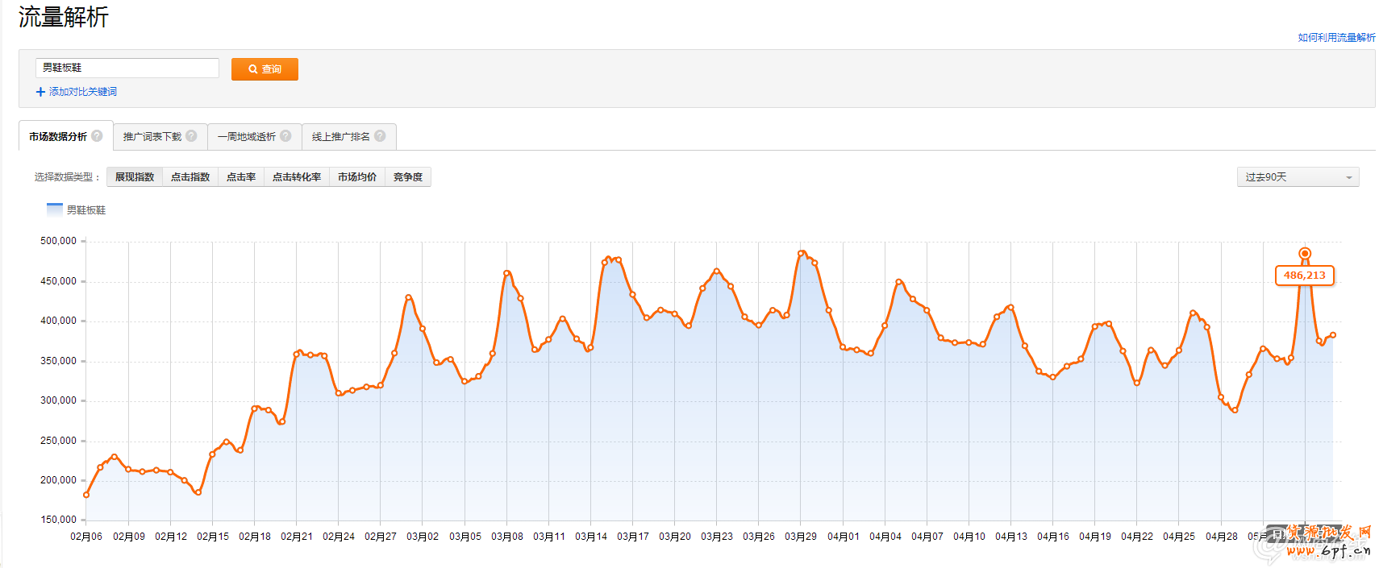
Task: Switch data type to 点击转化率
Action: click(x=297, y=177)
